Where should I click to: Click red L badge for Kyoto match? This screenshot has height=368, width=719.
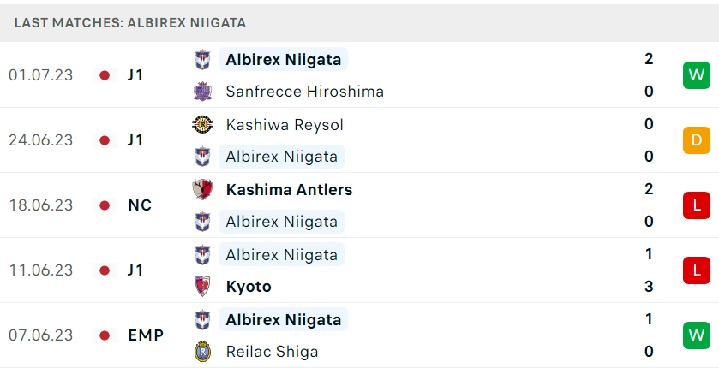[x=696, y=270]
